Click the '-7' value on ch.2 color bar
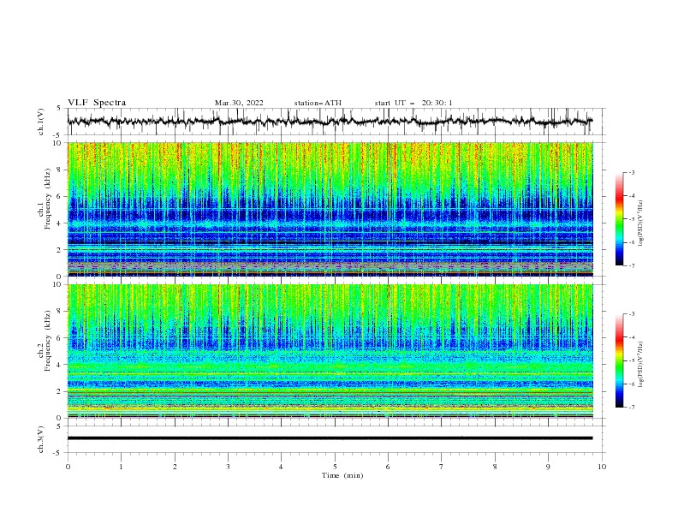The height and width of the screenshot is (524, 678). 631,408
